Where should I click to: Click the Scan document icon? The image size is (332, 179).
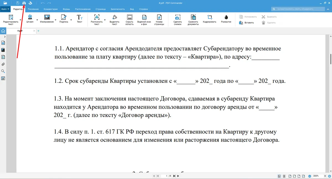[x=30, y=3]
